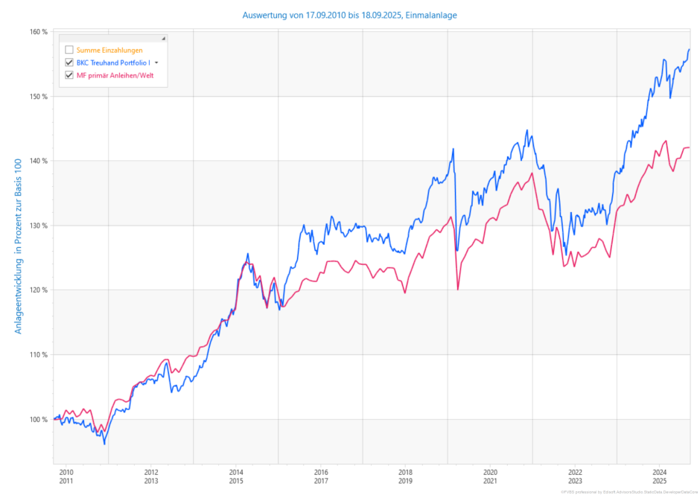
Task: Select the blue BKC Treuhand Portfolio I label
Action: click(x=113, y=63)
